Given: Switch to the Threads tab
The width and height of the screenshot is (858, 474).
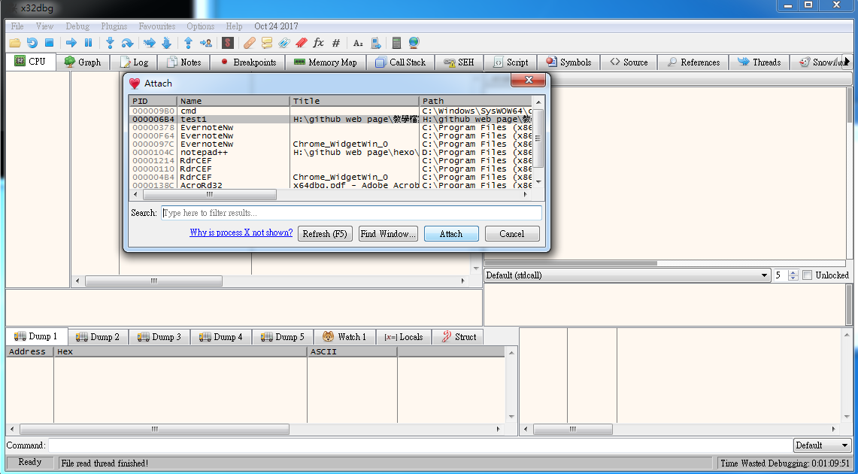Looking at the screenshot, I should [759, 62].
